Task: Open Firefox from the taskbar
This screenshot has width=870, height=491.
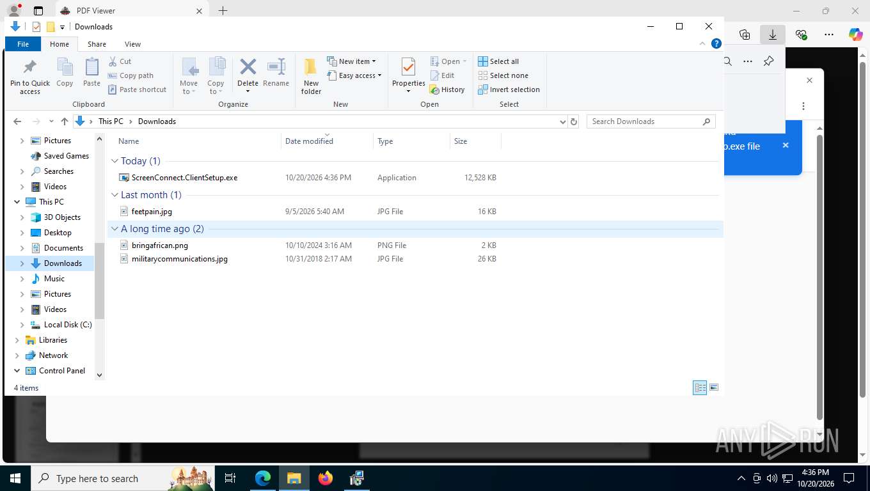Action: click(x=326, y=478)
